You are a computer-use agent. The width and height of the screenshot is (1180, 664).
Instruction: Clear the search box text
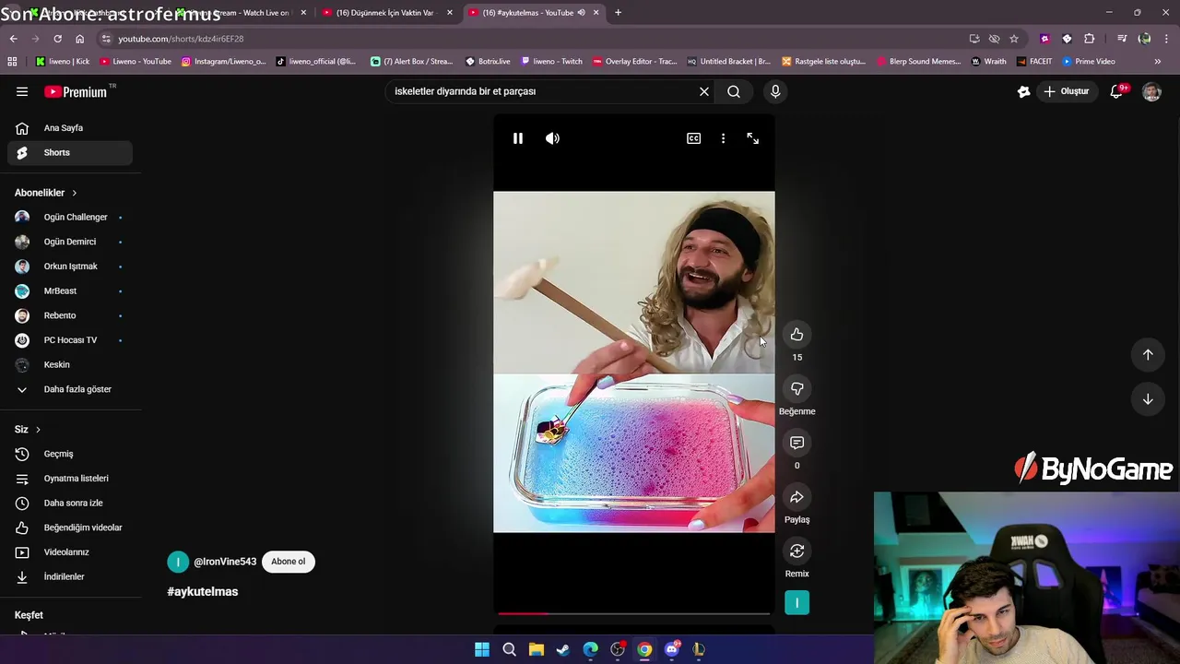[x=704, y=91]
